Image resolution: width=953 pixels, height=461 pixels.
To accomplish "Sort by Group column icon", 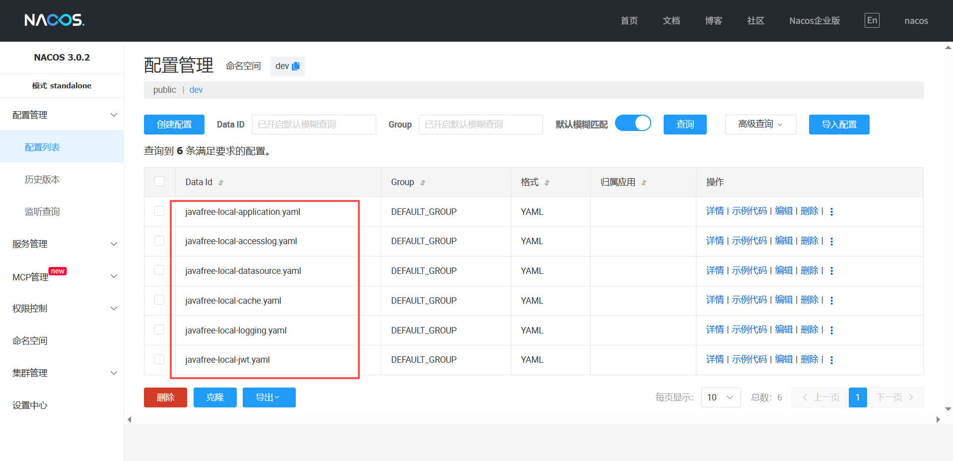I will (x=423, y=183).
